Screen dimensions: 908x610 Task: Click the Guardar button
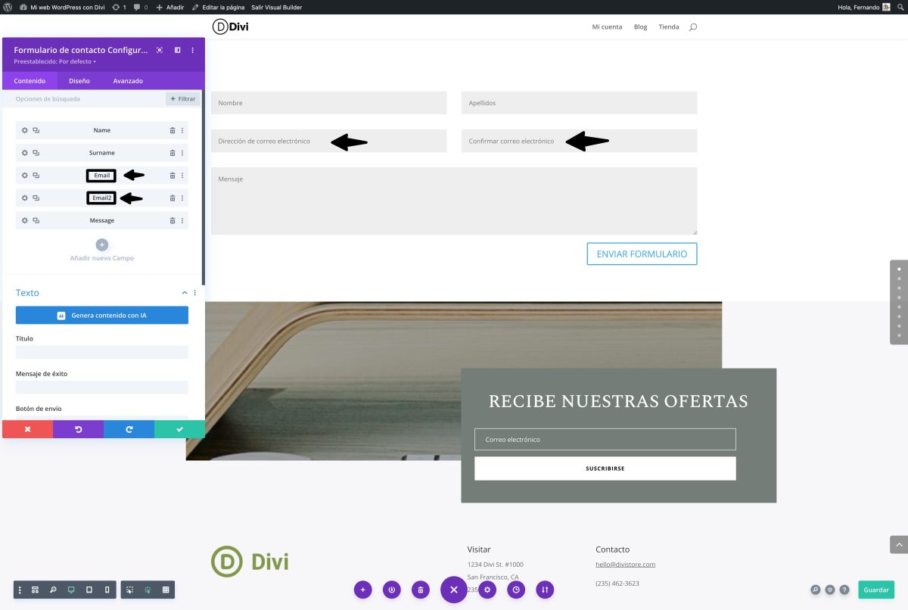[875, 590]
